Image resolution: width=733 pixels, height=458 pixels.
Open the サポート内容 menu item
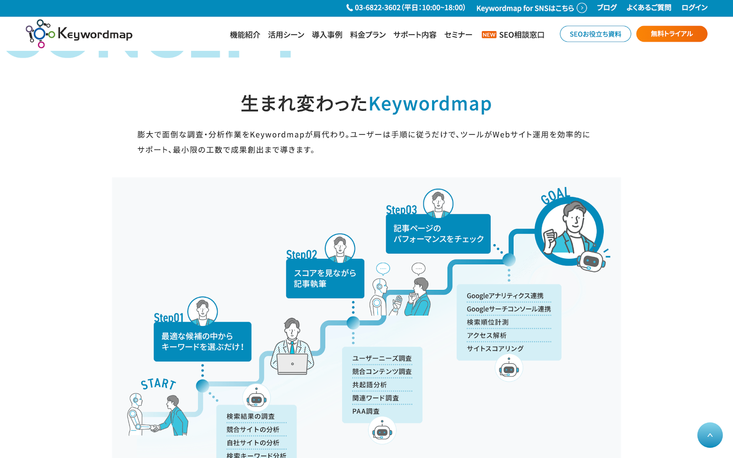point(415,35)
